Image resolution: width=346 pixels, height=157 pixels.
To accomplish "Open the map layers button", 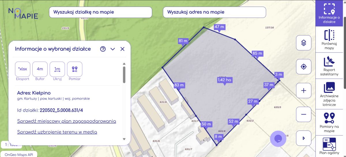I will pyautogui.click(x=304, y=43).
